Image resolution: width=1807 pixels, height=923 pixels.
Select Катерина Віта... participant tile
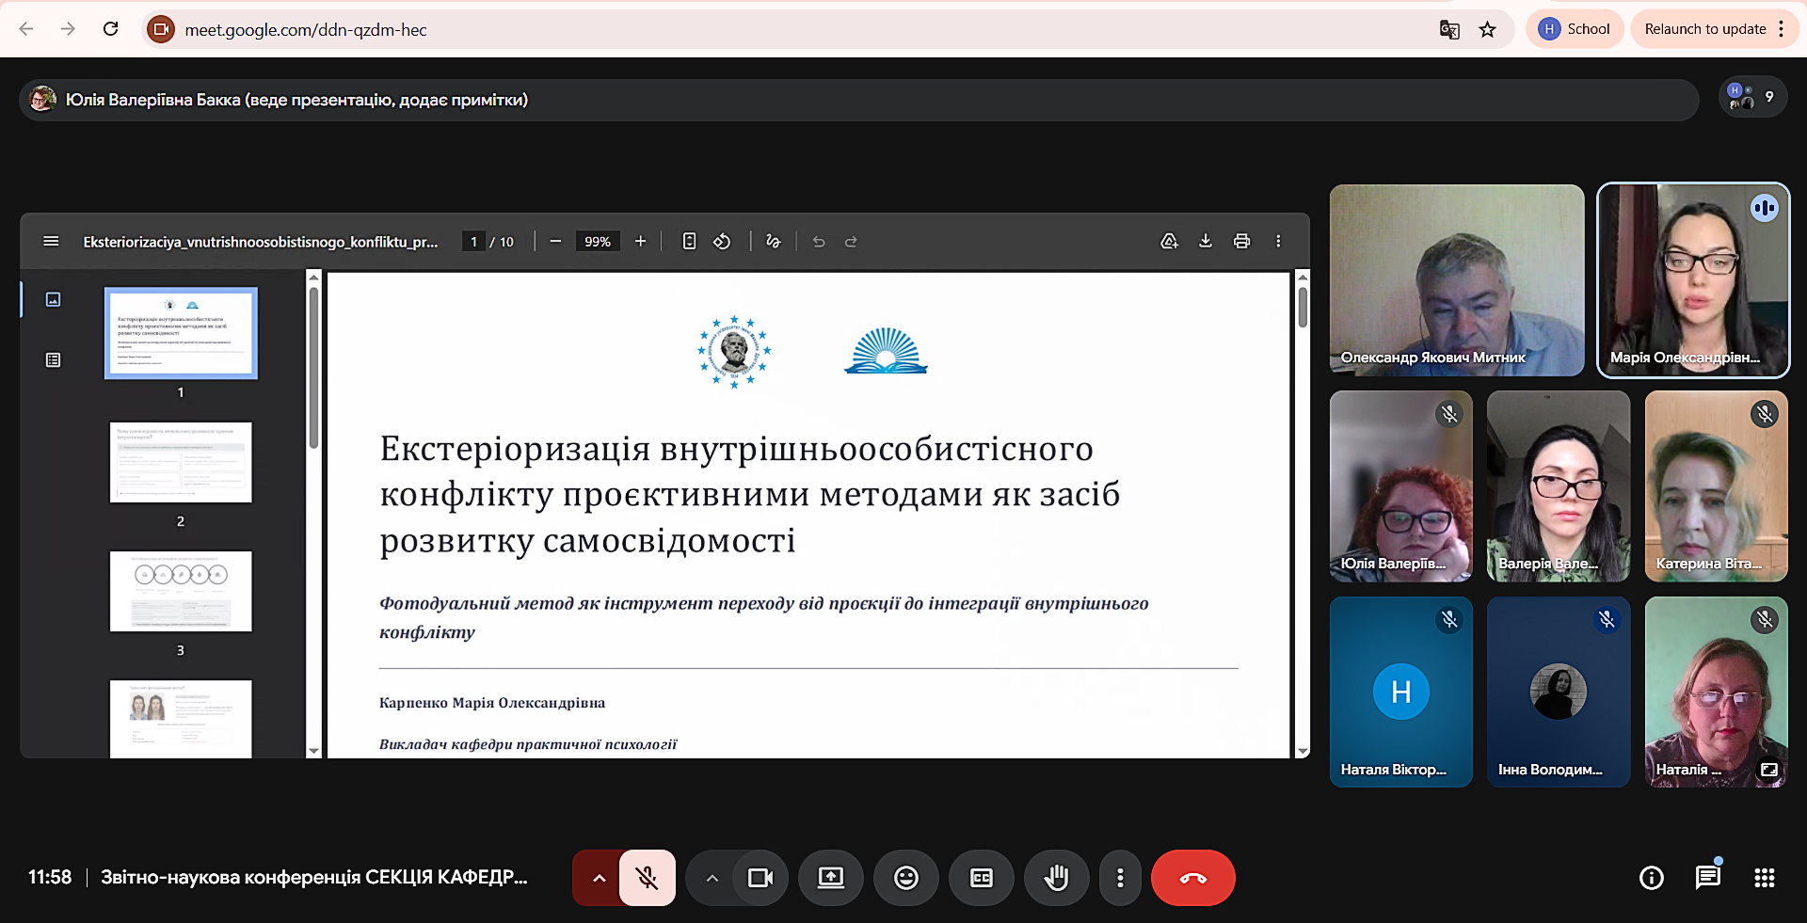[1717, 486]
